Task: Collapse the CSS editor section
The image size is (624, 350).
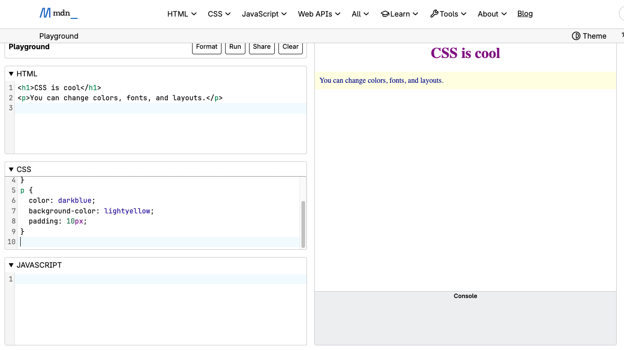Action: (11, 169)
